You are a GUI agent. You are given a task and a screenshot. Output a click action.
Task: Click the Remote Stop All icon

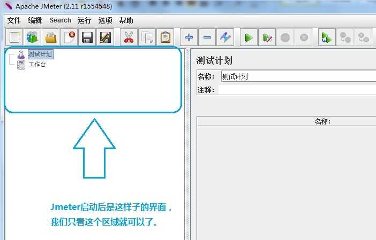click(x=345, y=37)
